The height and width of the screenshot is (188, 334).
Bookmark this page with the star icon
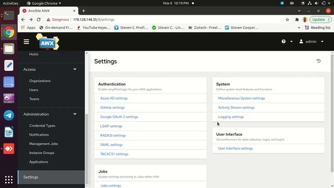click(287, 20)
